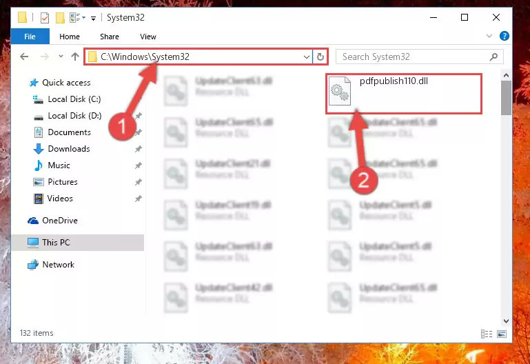Select OneDrive in navigation pane

point(60,221)
